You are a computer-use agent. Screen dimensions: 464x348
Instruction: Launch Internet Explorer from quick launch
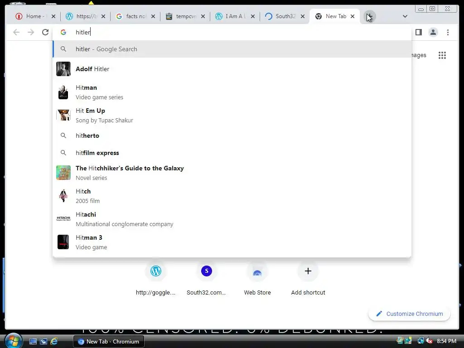click(54, 342)
